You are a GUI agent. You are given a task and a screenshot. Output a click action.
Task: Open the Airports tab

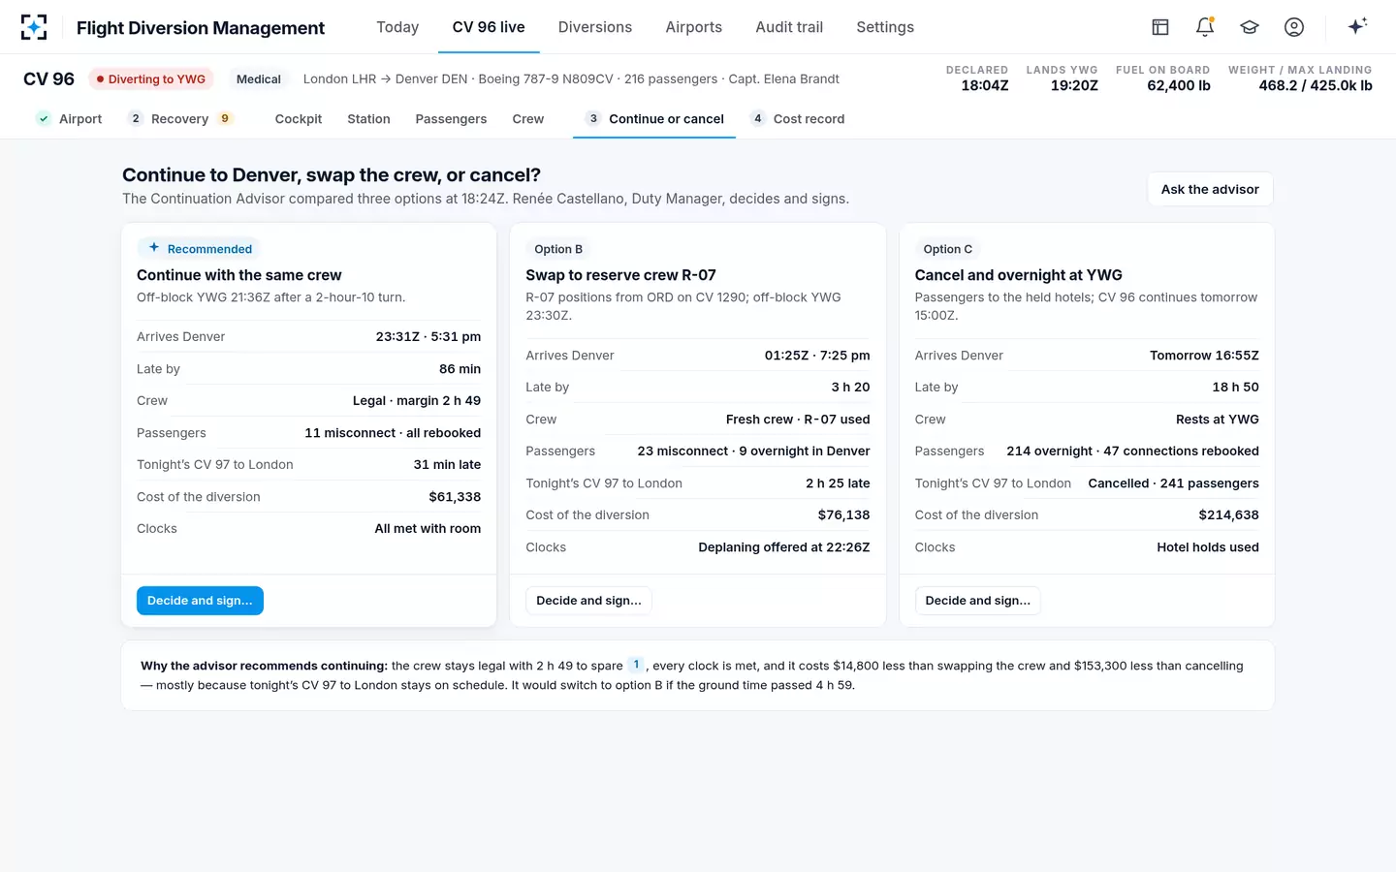click(x=694, y=27)
